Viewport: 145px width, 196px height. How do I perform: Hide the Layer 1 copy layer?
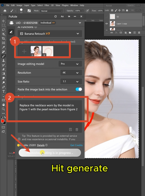pyautogui.click(x=106, y=23)
